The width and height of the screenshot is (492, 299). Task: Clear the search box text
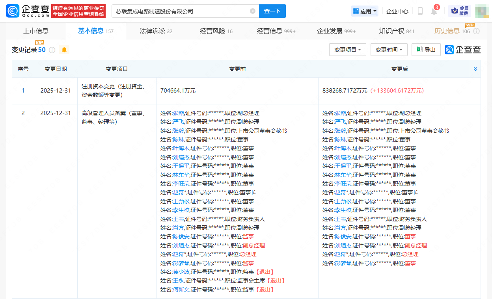[x=253, y=11]
